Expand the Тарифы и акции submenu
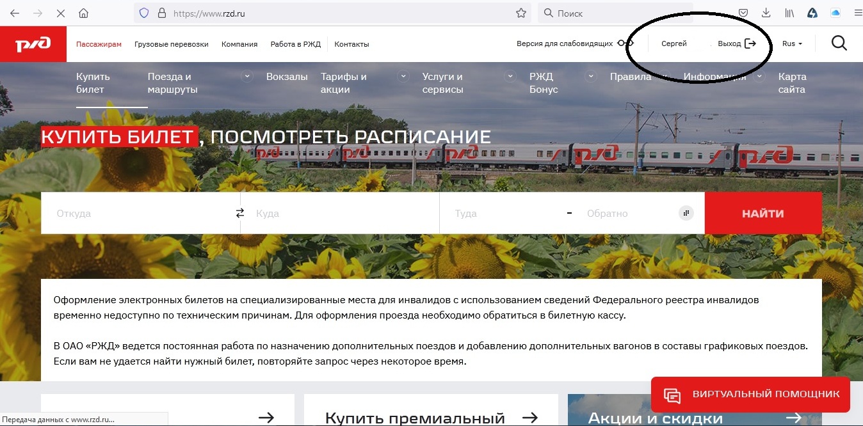 (403, 77)
